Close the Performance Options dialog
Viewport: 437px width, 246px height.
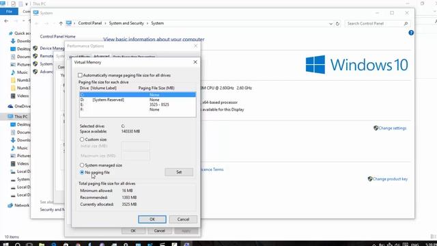(196, 46)
